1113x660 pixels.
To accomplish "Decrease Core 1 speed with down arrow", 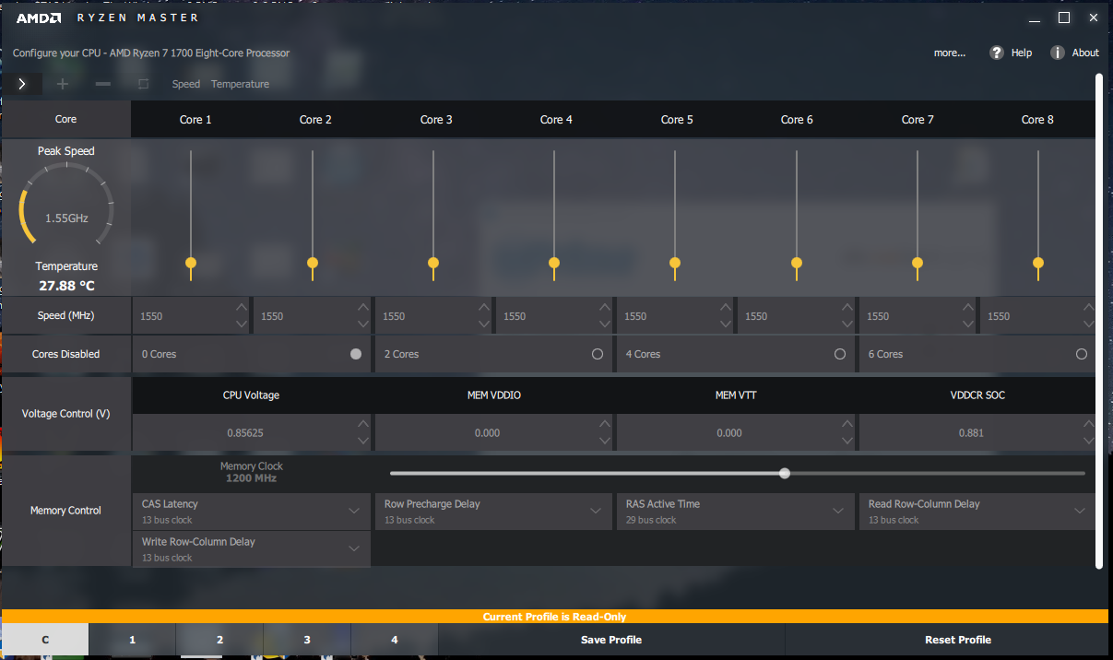I will (x=241, y=324).
